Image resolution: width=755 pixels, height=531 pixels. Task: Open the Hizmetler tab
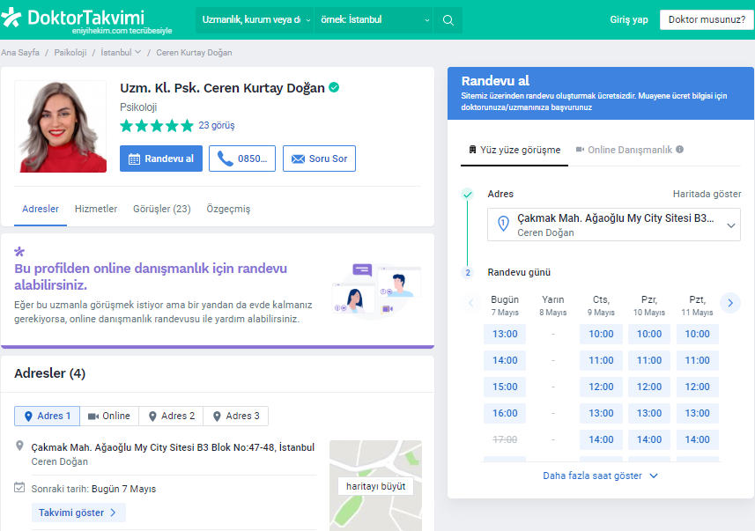coord(96,209)
